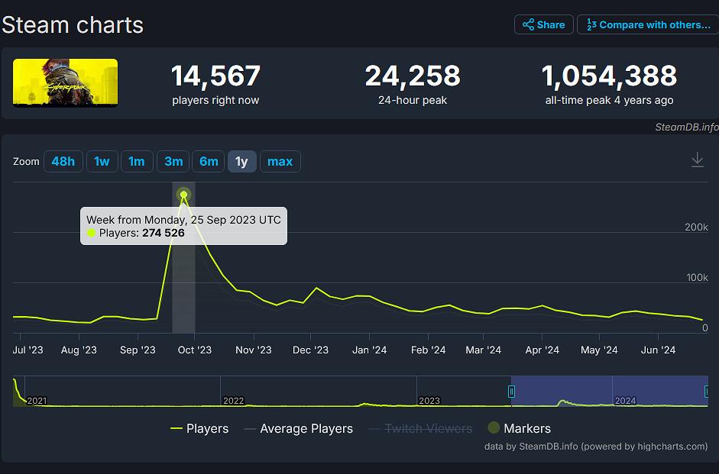Enable Twitch Viewers series
This screenshot has height=474, width=719.
(420, 429)
